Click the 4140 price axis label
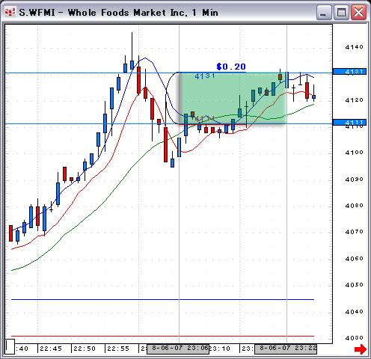 (354, 47)
